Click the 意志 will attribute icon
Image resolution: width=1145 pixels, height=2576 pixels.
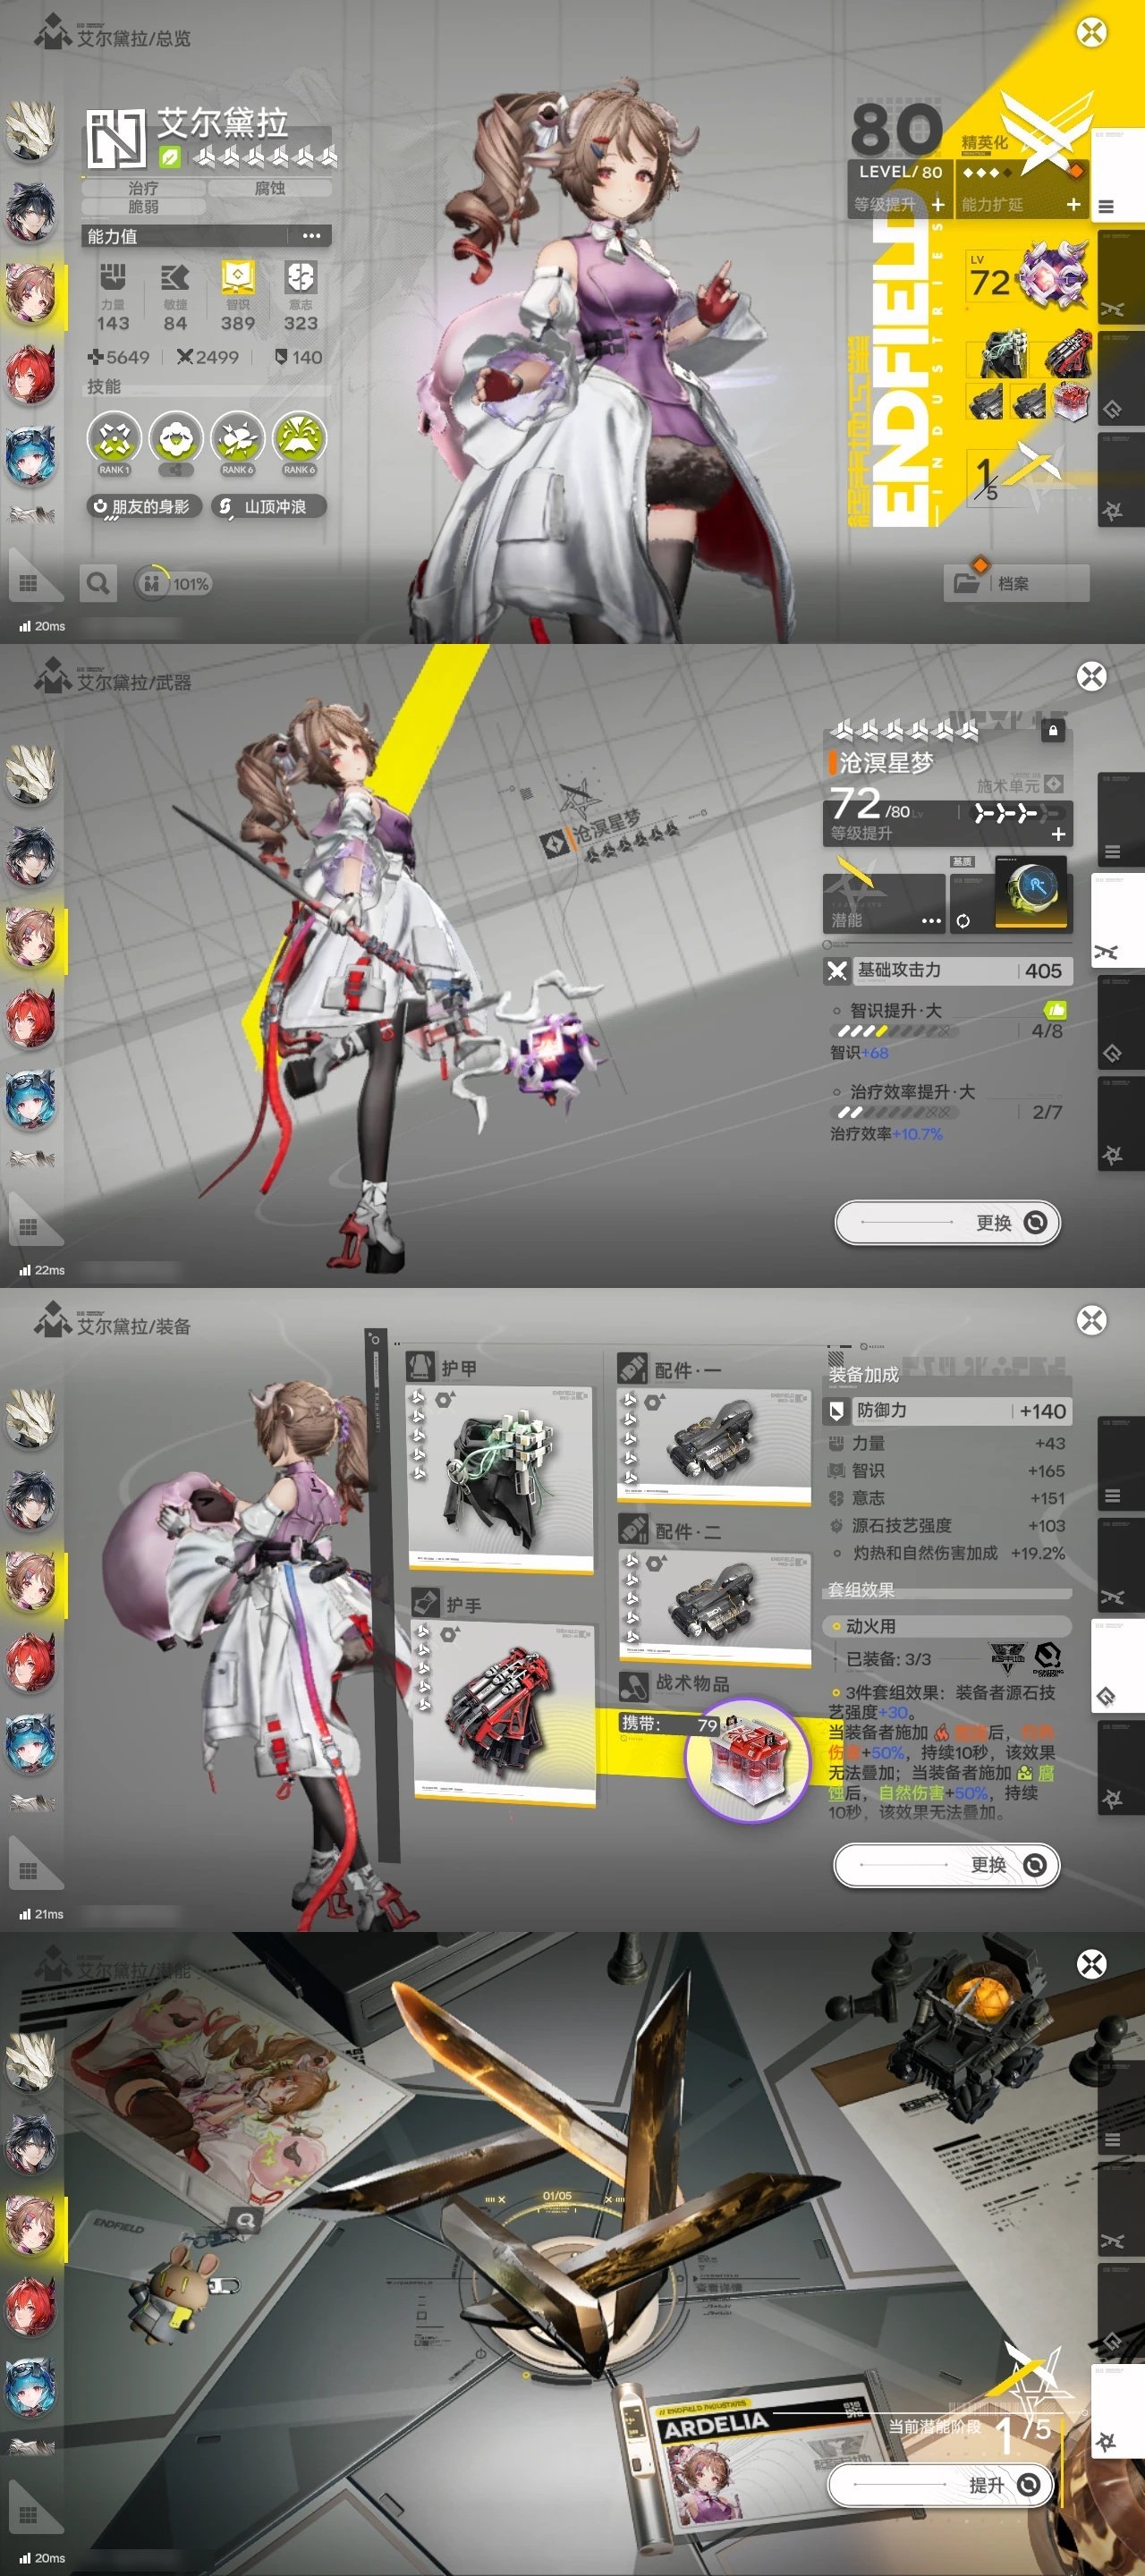point(300,277)
